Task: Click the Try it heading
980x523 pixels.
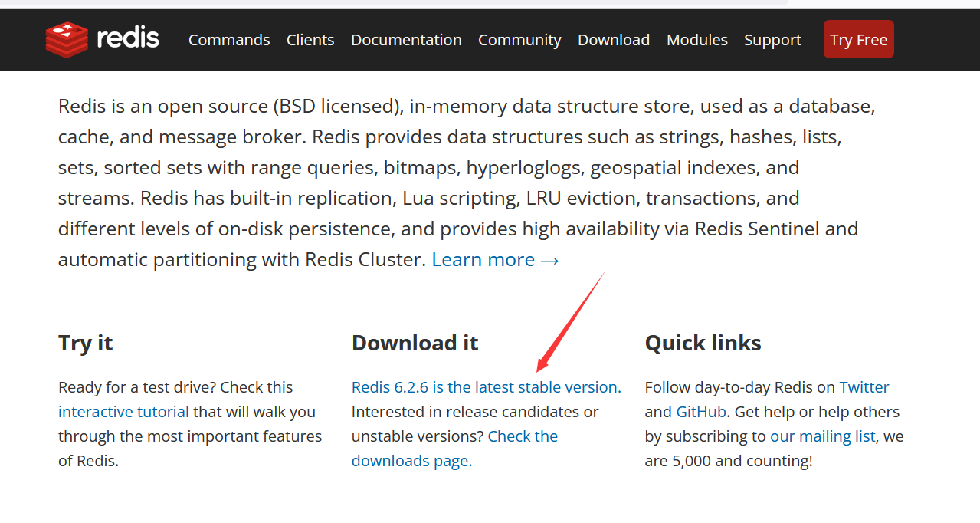Action: [86, 343]
